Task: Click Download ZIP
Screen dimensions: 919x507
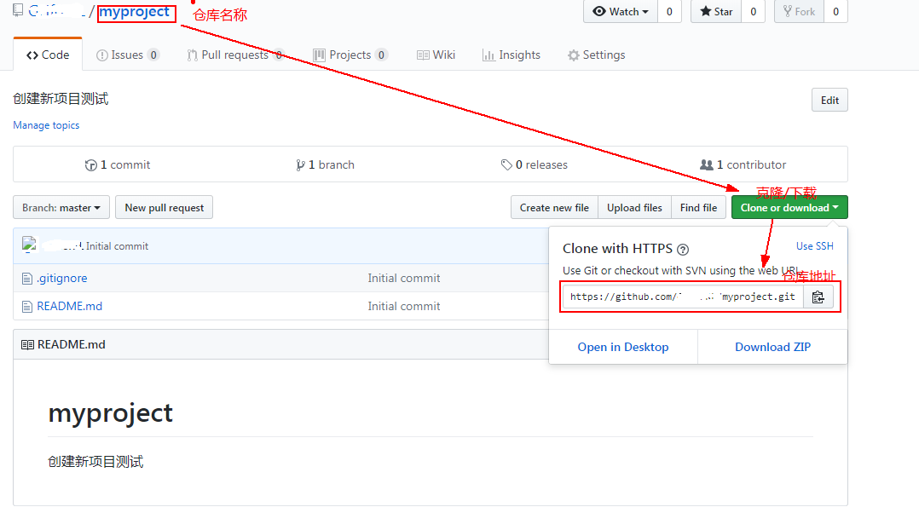Action: (772, 347)
